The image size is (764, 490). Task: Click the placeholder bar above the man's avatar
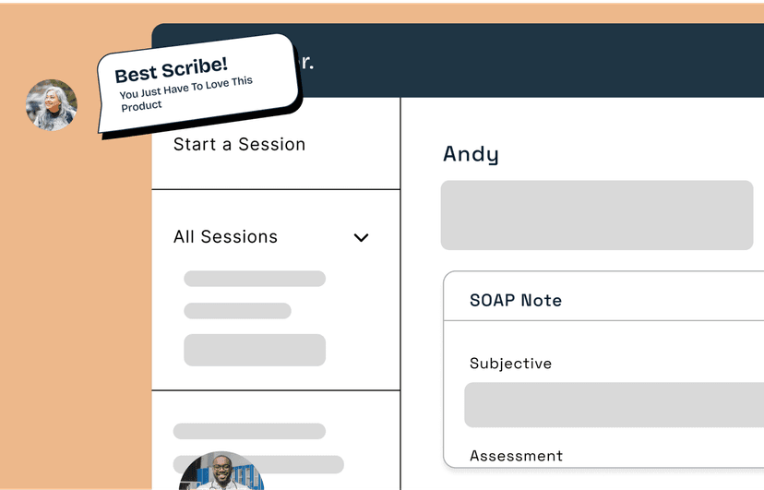[x=249, y=431]
